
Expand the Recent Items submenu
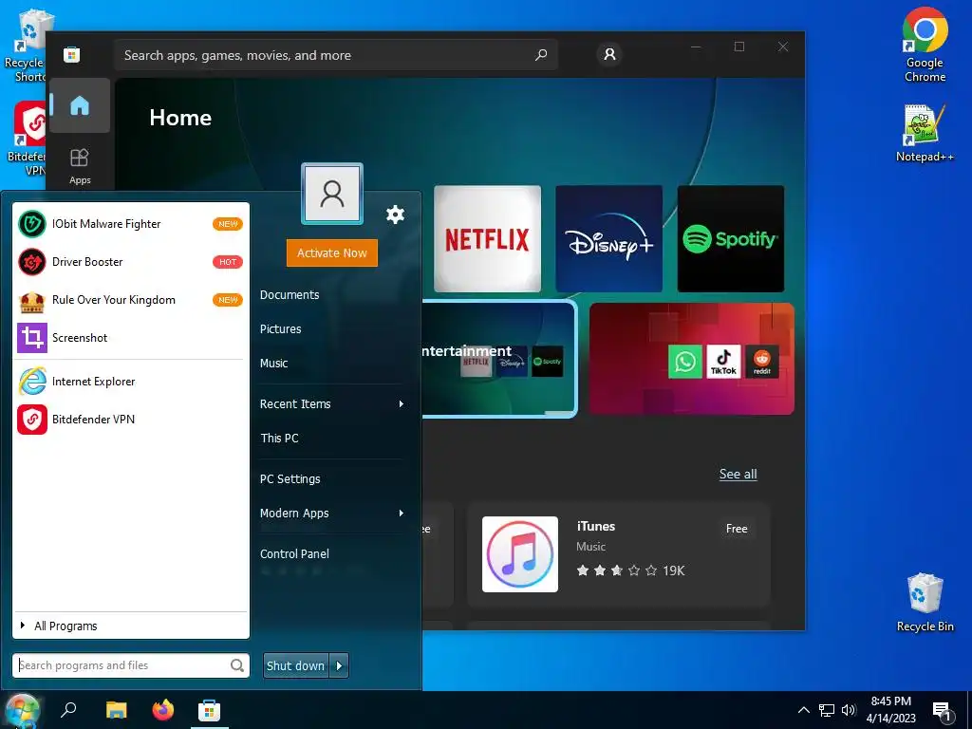[331, 403]
